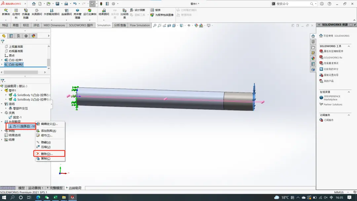This screenshot has height=201, width=357.
Task: Expand the 凸台-拉伸1 feature node
Action: (2, 60)
